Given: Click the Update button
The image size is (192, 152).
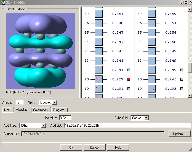Looking at the screenshot, I should tap(179, 134).
